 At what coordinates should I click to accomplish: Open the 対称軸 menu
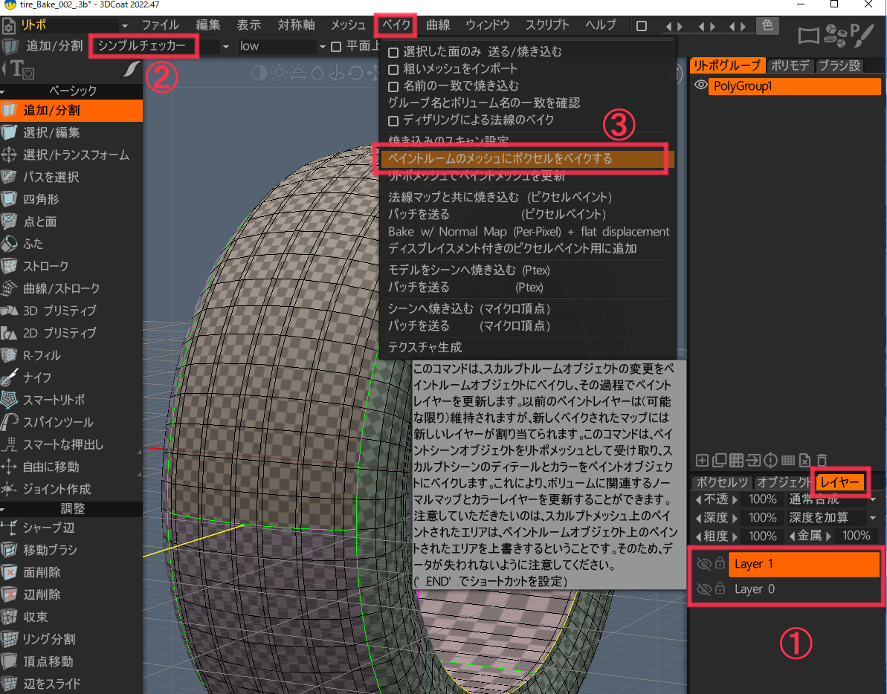(296, 25)
